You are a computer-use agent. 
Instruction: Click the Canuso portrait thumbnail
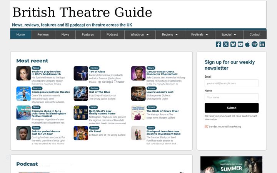[138, 73]
